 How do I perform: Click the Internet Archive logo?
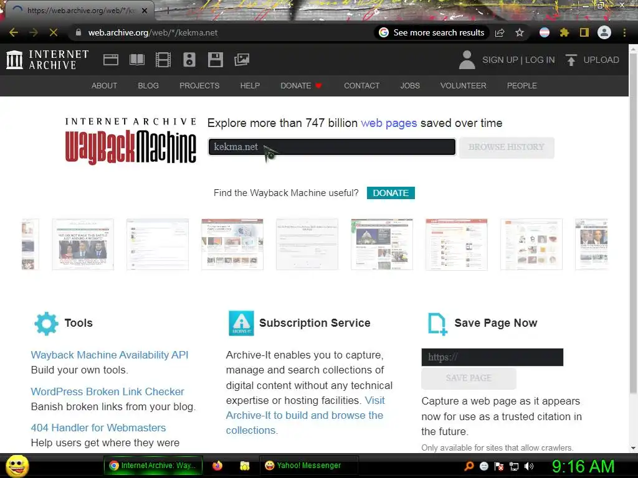(x=47, y=60)
